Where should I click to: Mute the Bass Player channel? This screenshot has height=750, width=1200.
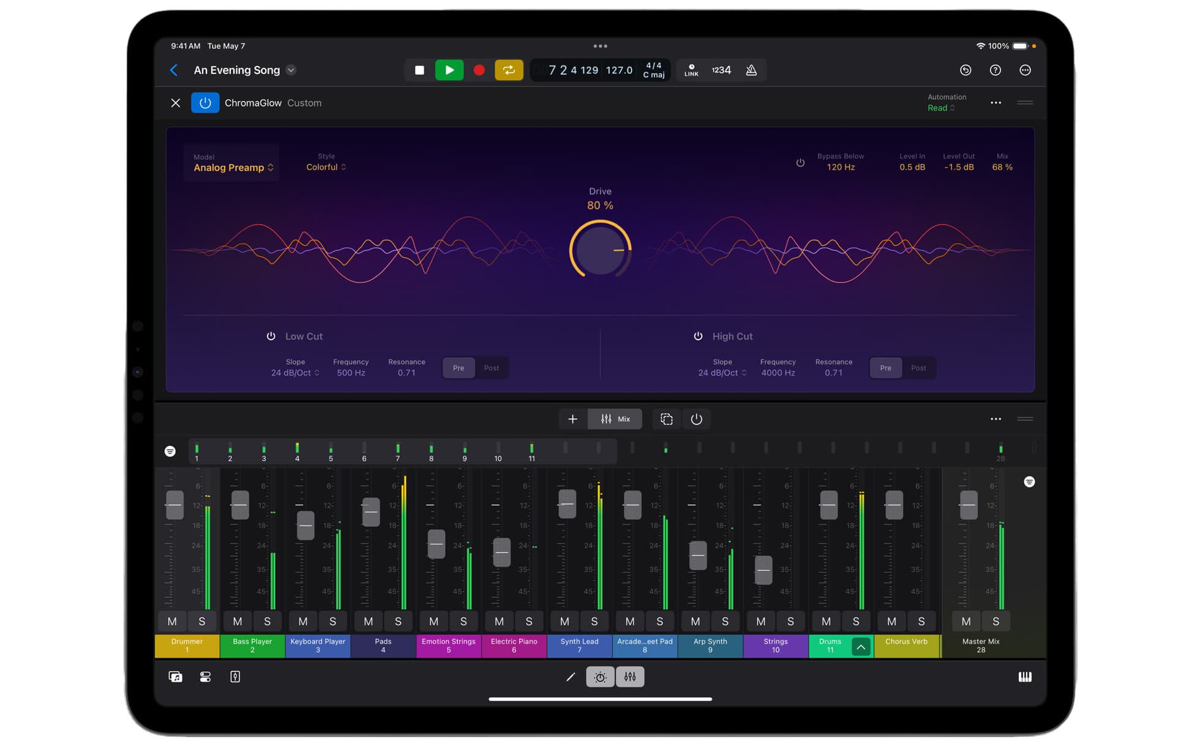[x=238, y=622]
